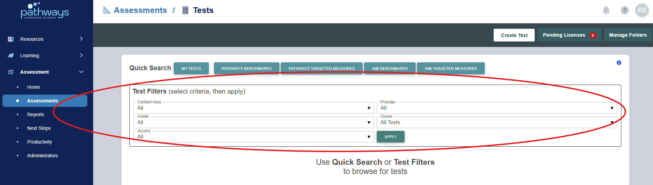Select Pathways Targeted Measures quick search
Screen dimensions: 653x185
click(x=322, y=69)
